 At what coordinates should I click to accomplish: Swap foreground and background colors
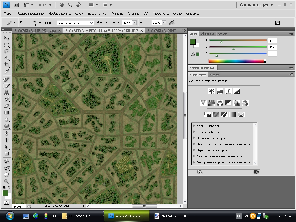[x=9, y=188]
